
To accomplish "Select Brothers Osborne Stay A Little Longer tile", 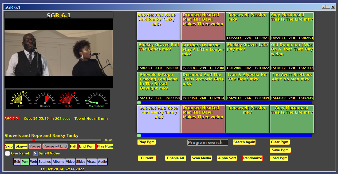I will pos(203,56).
